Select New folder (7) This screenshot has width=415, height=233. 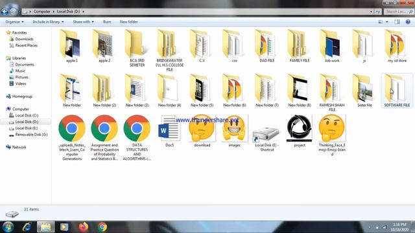pyautogui.click(x=267, y=91)
